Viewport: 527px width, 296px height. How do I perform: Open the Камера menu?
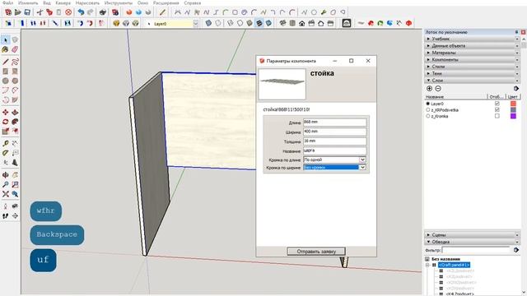[x=63, y=2]
